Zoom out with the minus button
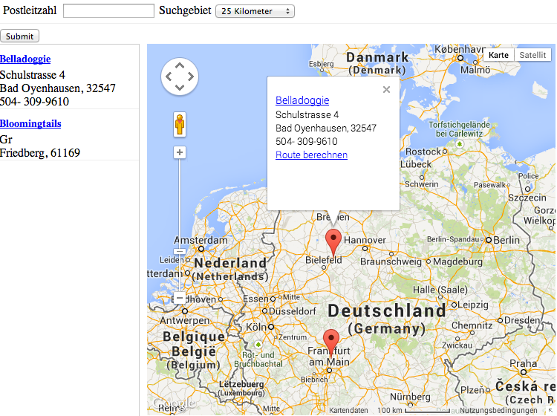The height and width of the screenshot is (416, 557). 180,298
